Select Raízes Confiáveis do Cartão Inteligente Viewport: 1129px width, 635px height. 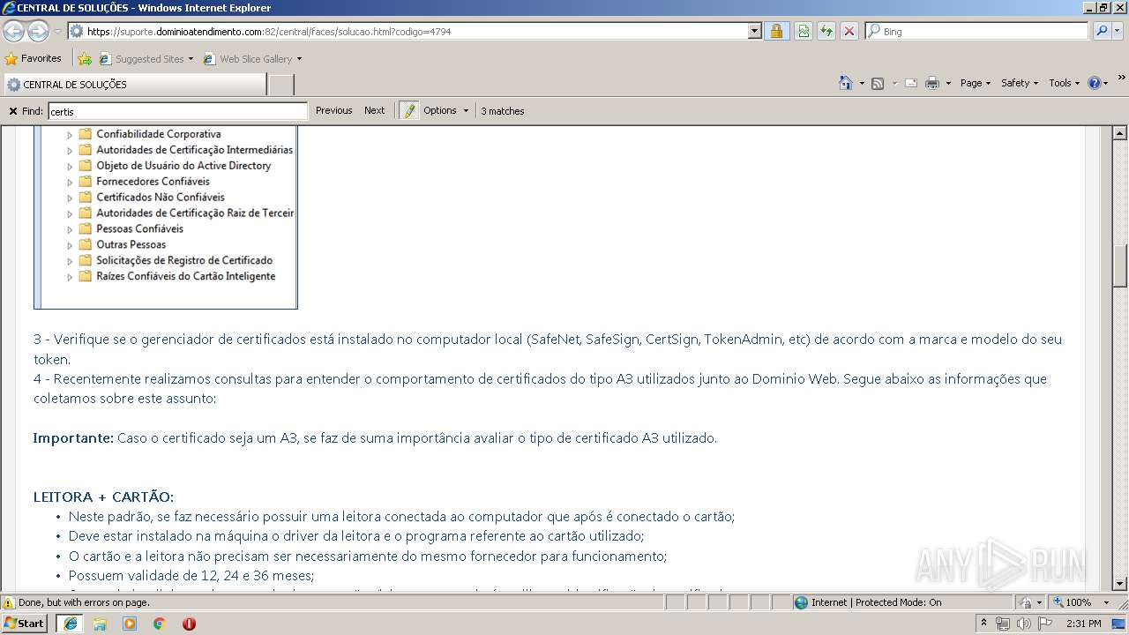tap(185, 277)
